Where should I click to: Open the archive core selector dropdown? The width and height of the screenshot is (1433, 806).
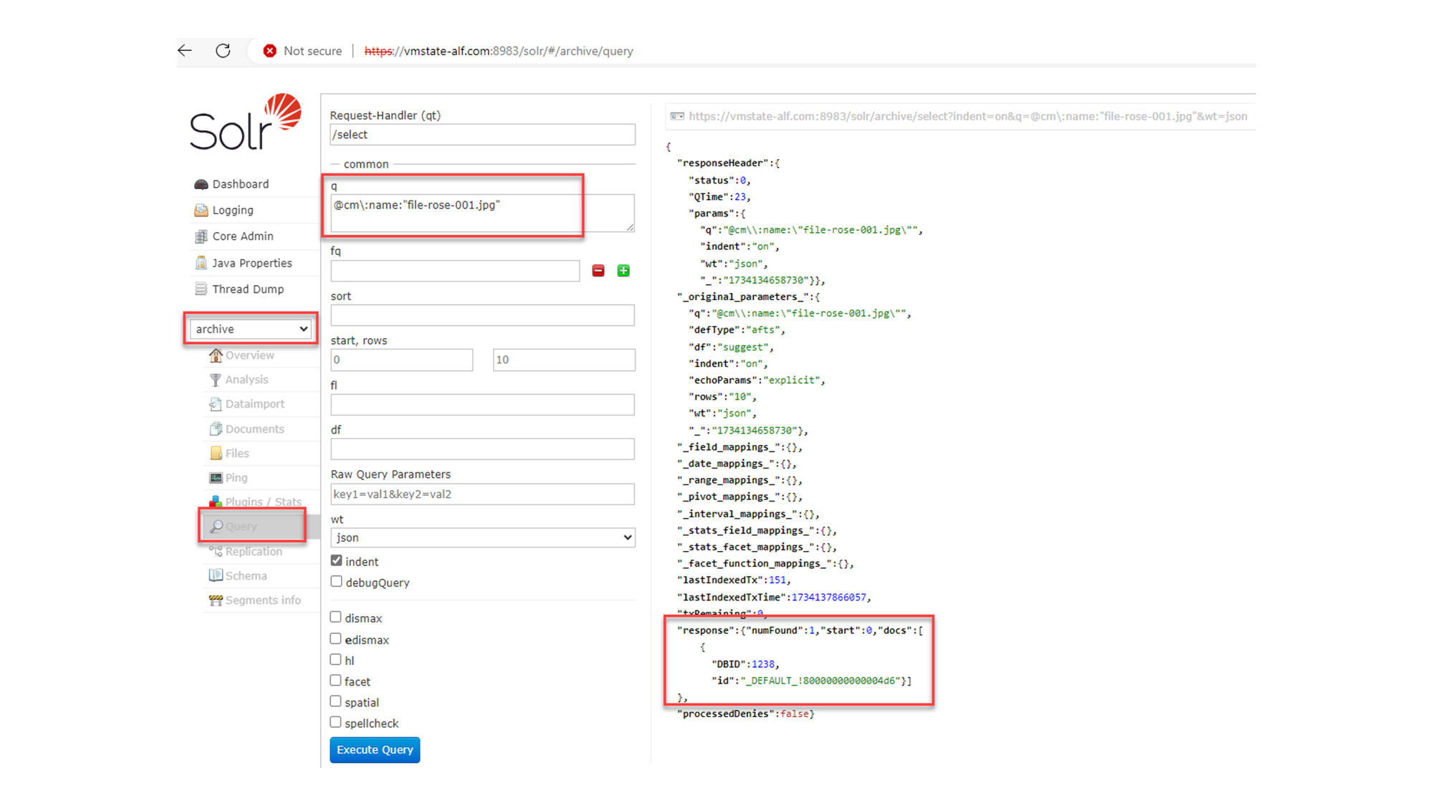point(251,329)
